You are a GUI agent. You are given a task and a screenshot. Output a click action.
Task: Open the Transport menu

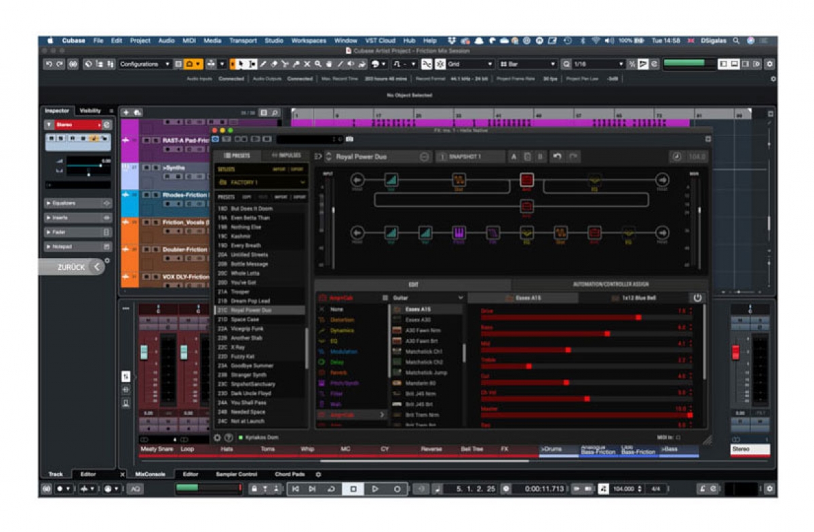click(x=243, y=41)
